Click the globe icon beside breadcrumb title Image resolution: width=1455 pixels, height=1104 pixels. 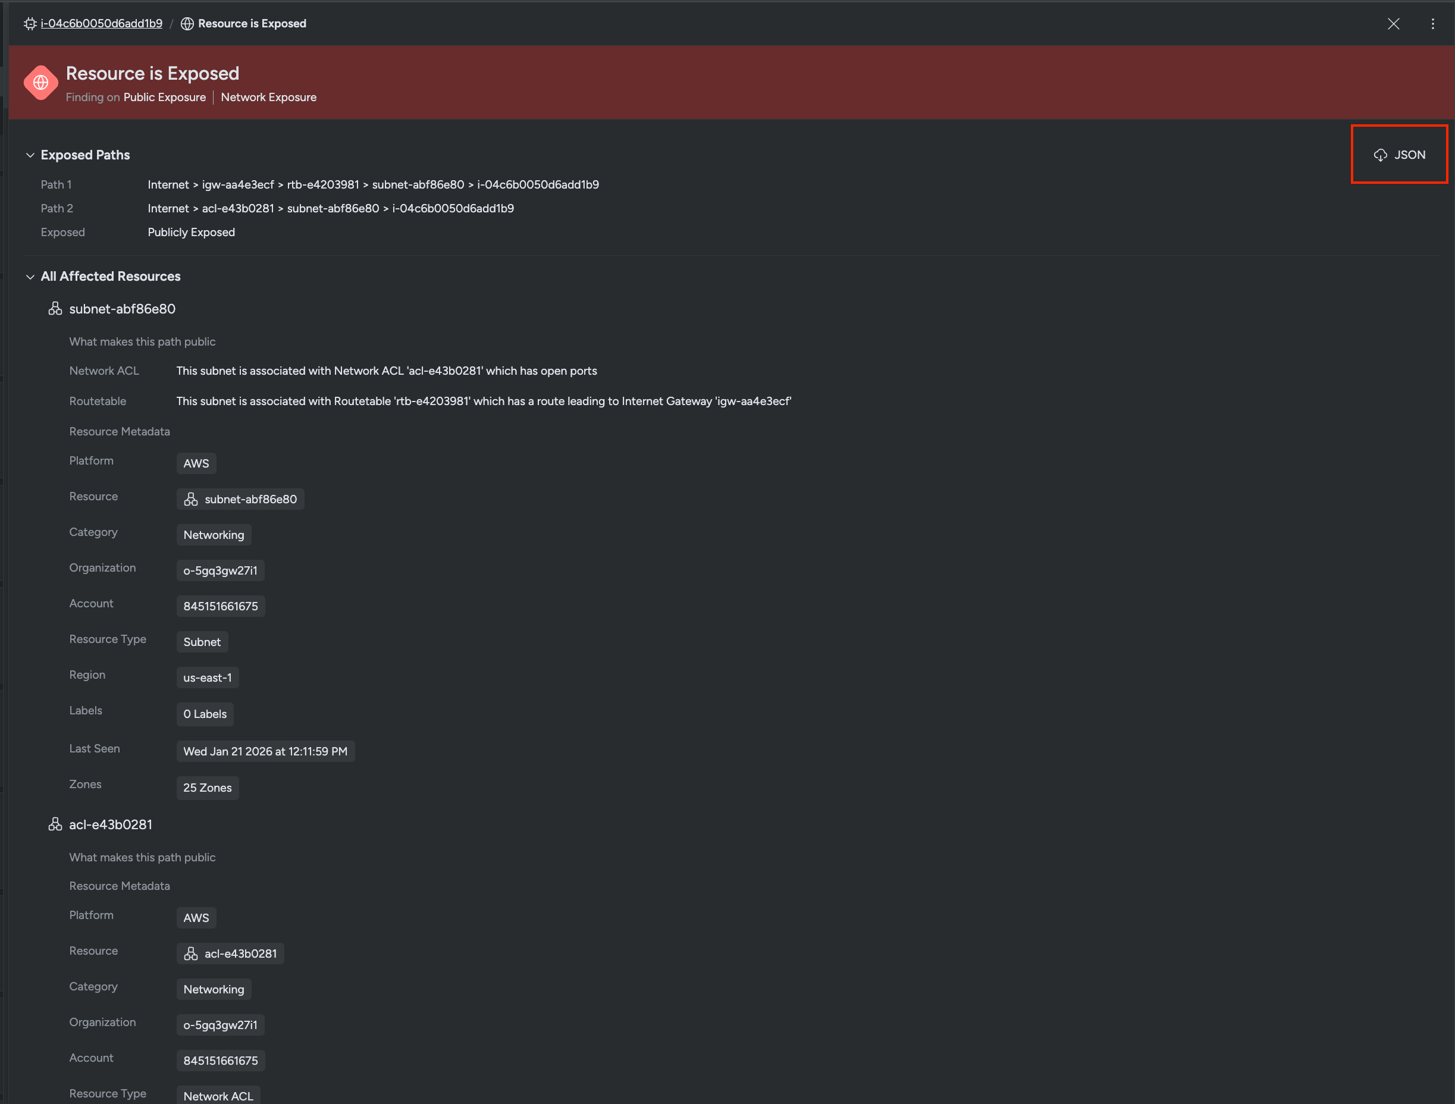pos(187,24)
